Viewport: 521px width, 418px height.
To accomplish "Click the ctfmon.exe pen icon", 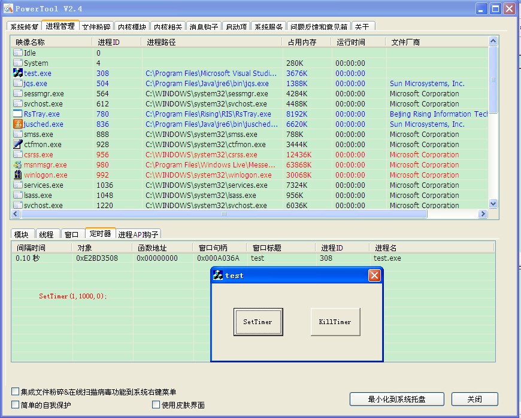I will [x=17, y=144].
